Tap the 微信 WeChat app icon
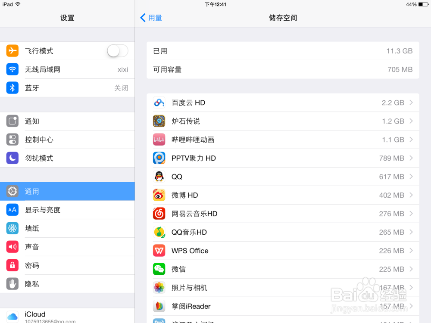This screenshot has height=323, width=431. pyautogui.click(x=159, y=269)
